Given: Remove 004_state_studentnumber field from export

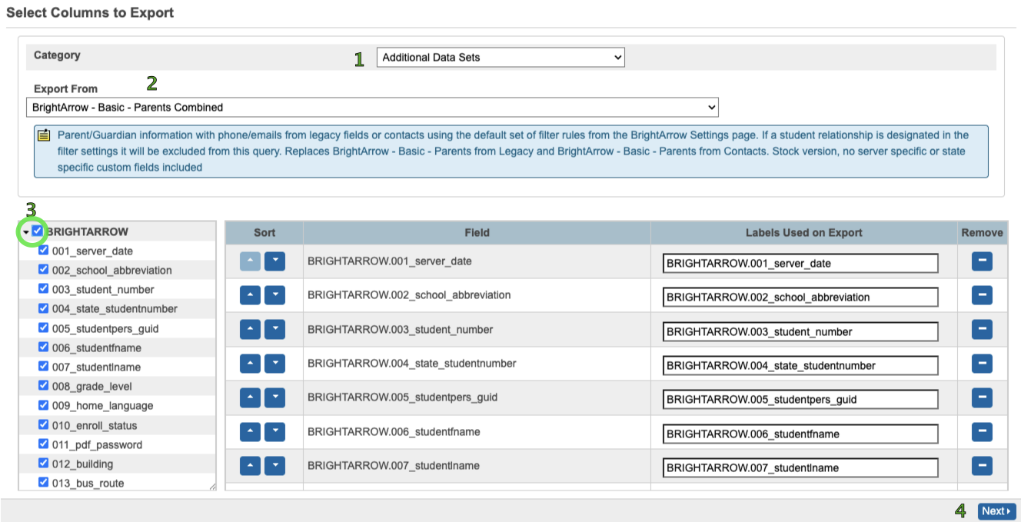Looking at the screenshot, I should 982,364.
